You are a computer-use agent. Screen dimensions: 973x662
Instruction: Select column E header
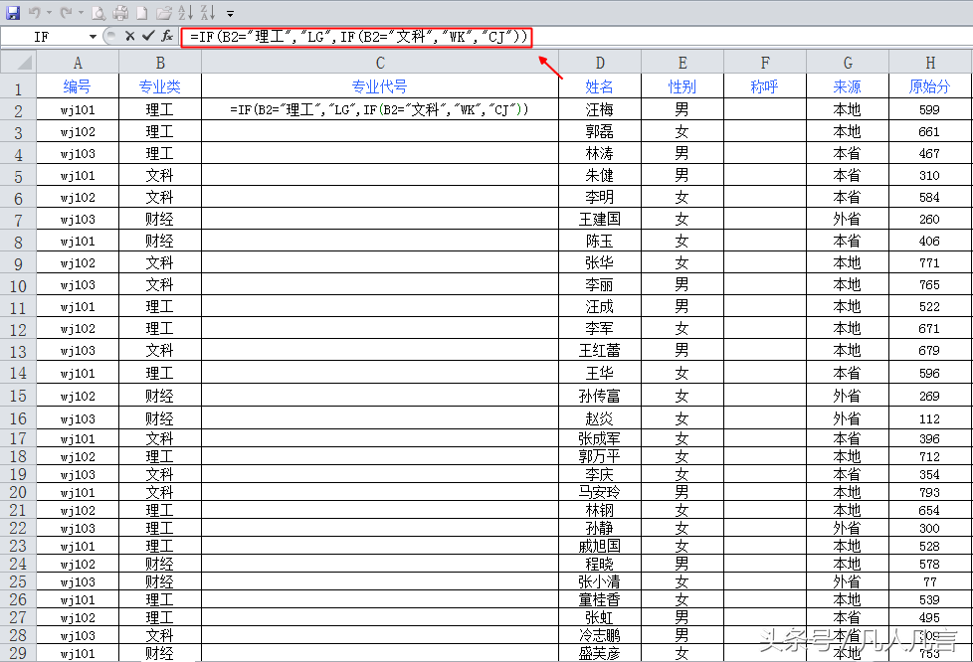(681, 62)
